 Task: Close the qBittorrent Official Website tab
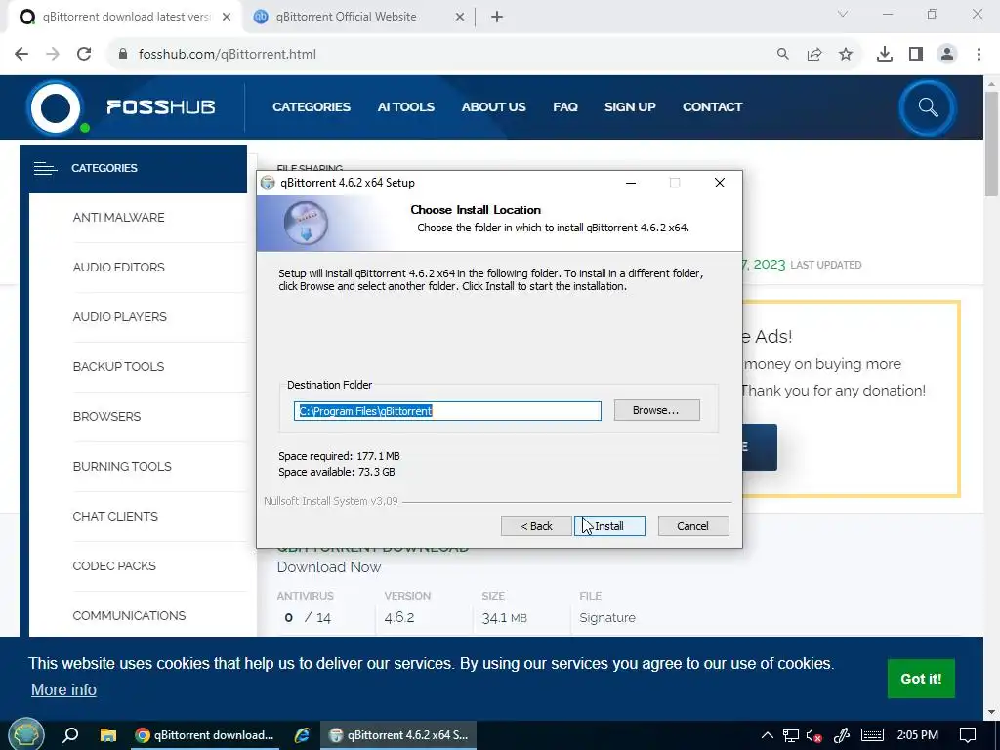click(x=460, y=18)
